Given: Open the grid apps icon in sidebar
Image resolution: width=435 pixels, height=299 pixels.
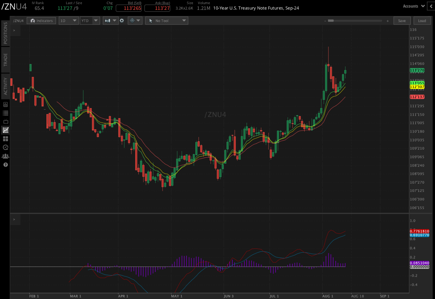Looking at the screenshot, I should tap(5, 139).
